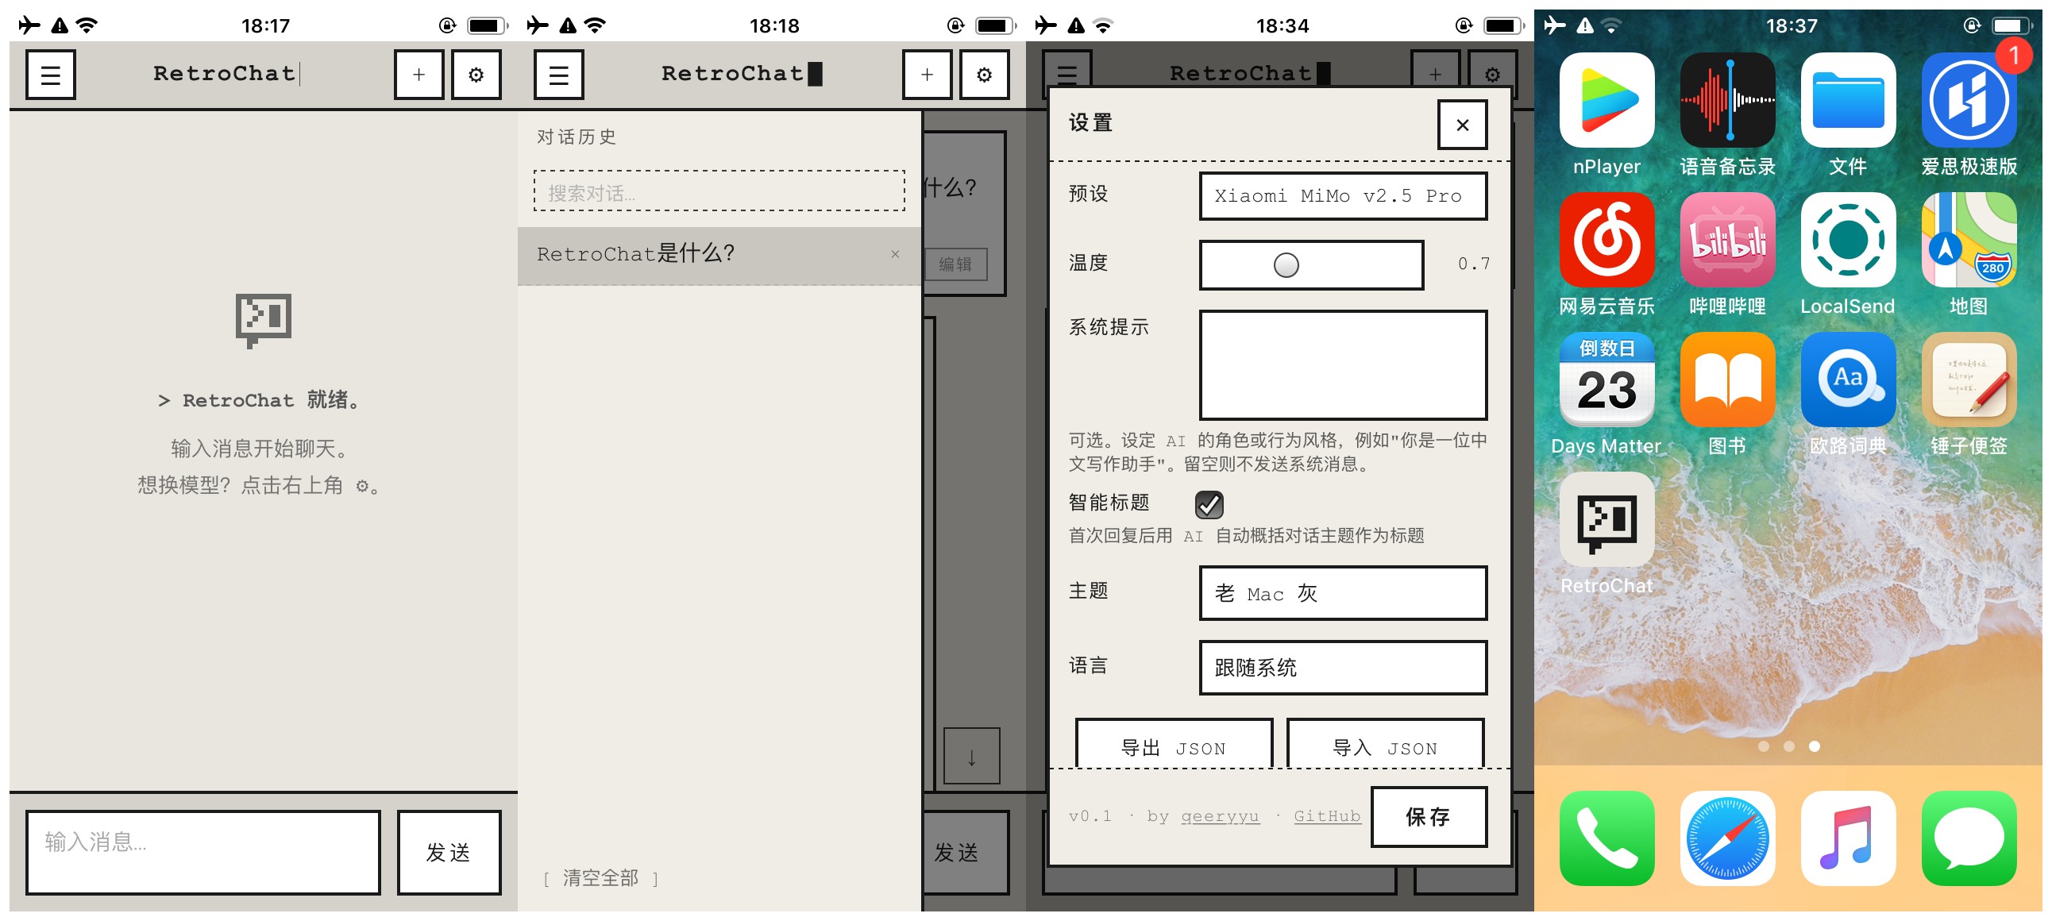2052x921 pixels.
Task: Open the 哔哩哔哩 bilibili app
Action: pos(1728,240)
